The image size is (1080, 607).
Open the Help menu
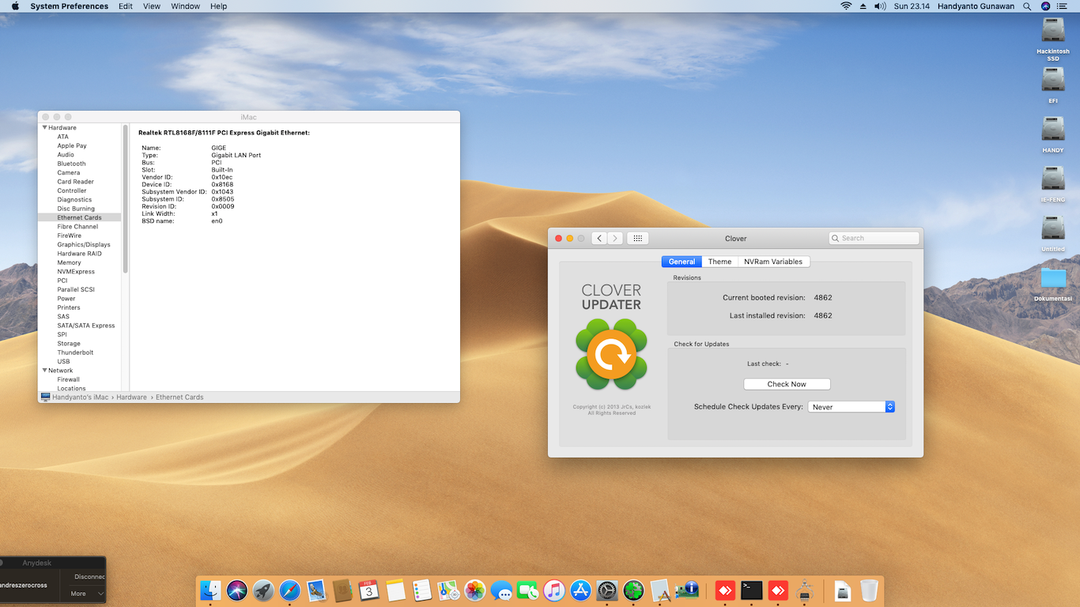219,6
